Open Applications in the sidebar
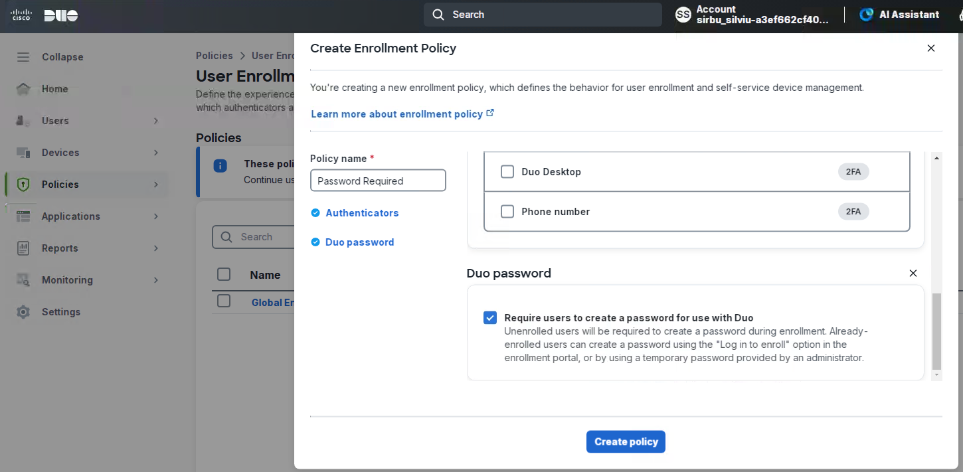Image resolution: width=963 pixels, height=472 pixels. pyautogui.click(x=71, y=216)
